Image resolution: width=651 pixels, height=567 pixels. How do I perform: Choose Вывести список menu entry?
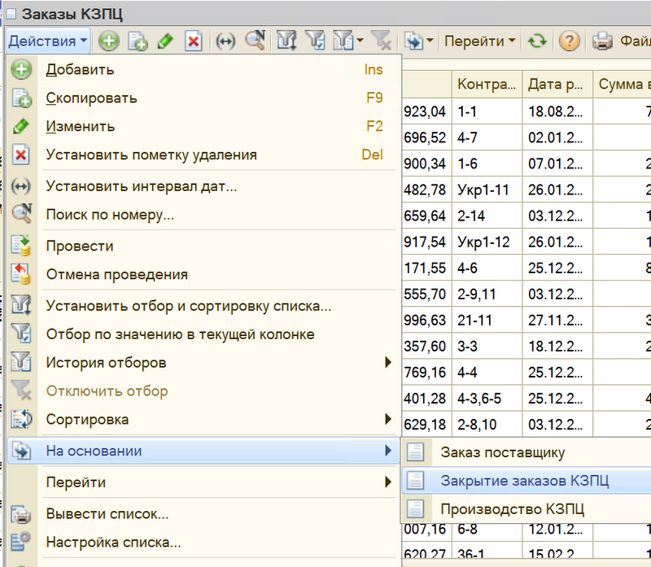(203, 514)
